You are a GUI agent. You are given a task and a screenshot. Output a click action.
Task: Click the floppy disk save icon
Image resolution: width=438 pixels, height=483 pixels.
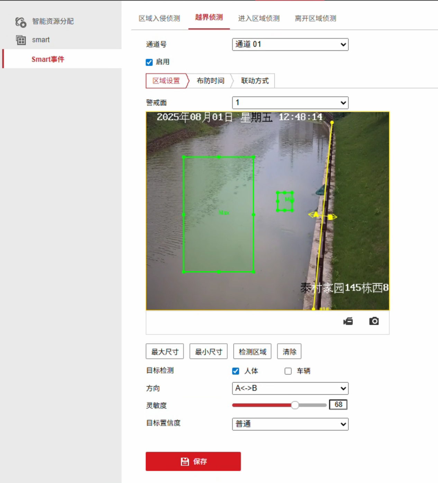[x=185, y=462]
